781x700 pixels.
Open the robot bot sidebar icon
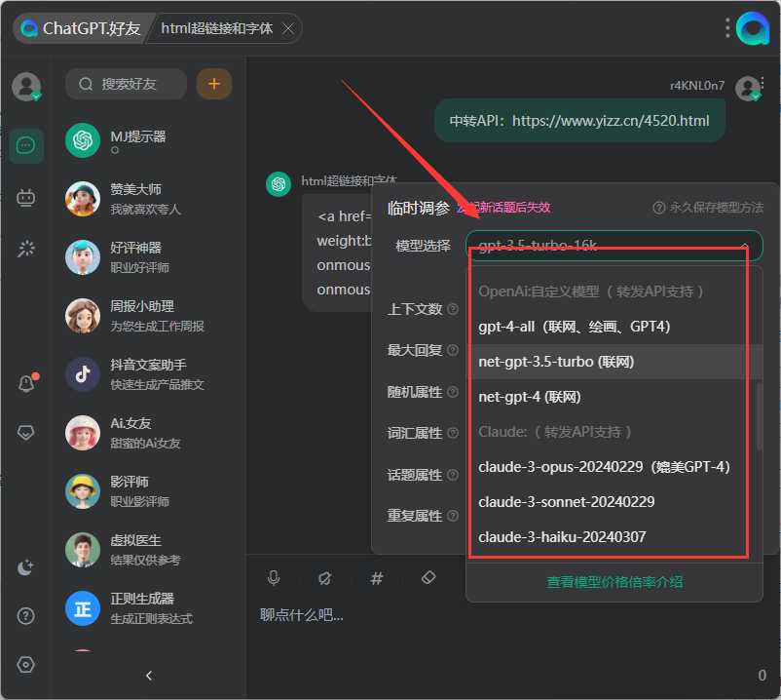click(26, 198)
